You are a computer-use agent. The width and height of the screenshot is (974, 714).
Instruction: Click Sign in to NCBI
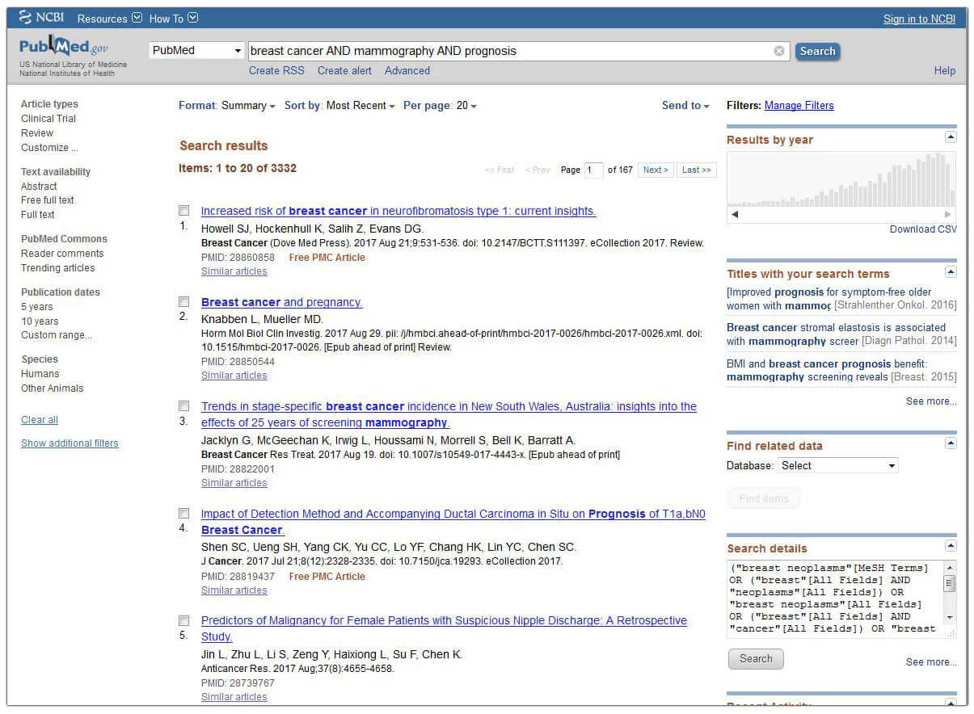pos(919,19)
